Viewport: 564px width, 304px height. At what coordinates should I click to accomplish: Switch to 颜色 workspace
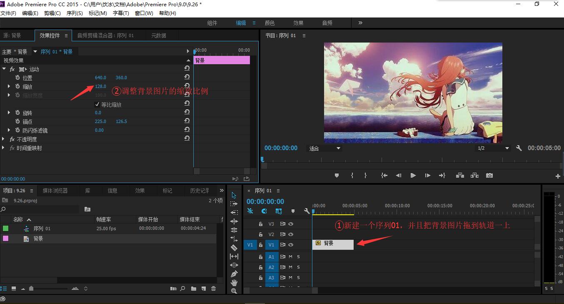click(x=270, y=23)
